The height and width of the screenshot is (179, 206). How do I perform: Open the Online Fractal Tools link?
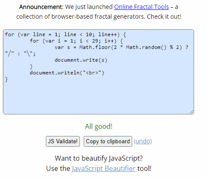[141, 7]
